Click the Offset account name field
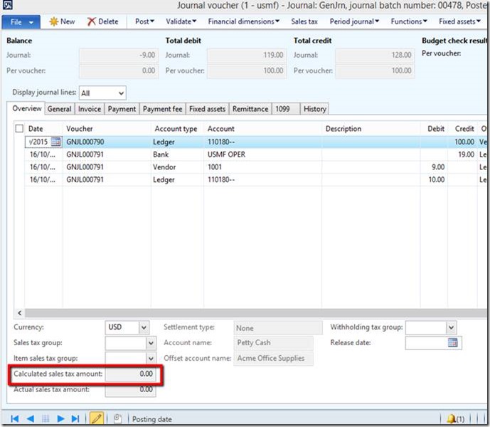The image size is (490, 427). 273,359
